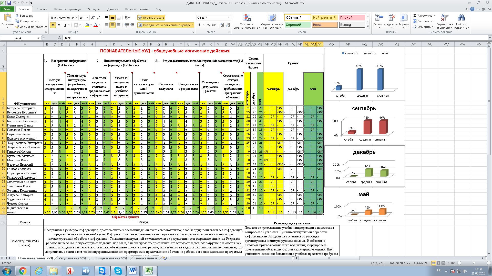Open the Регулятивные УУД sheet tab
Viewport: 492px width, 276px height.
coord(72,258)
